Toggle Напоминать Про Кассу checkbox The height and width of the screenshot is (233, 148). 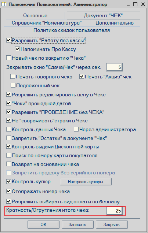17,49
